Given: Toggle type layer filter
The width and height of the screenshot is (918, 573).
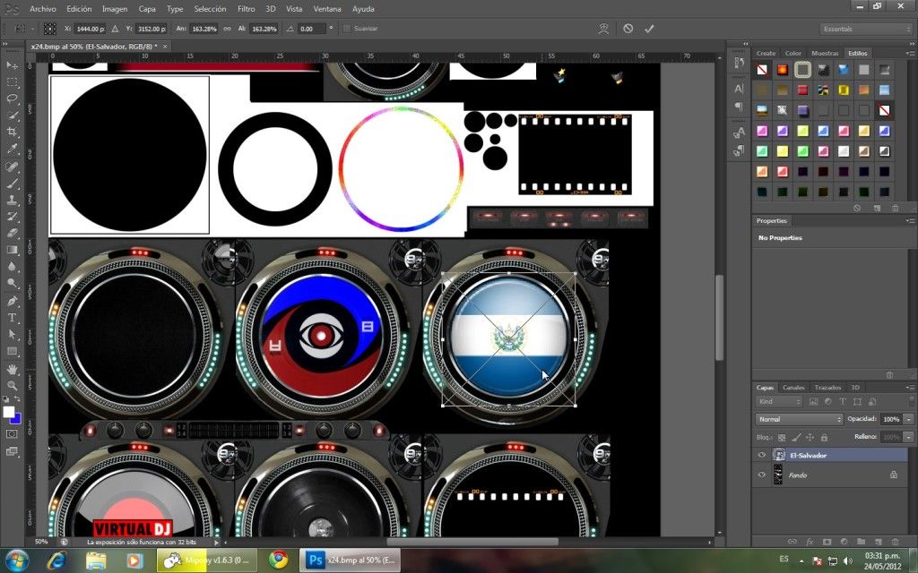Looking at the screenshot, I should click(843, 402).
